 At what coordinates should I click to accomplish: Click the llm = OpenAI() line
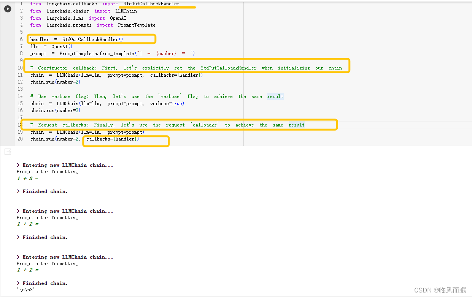tap(51, 47)
